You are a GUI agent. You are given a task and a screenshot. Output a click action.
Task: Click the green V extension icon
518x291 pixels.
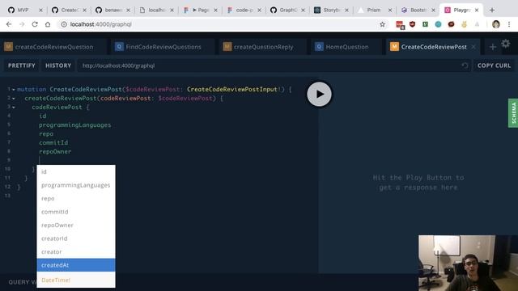[425, 24]
